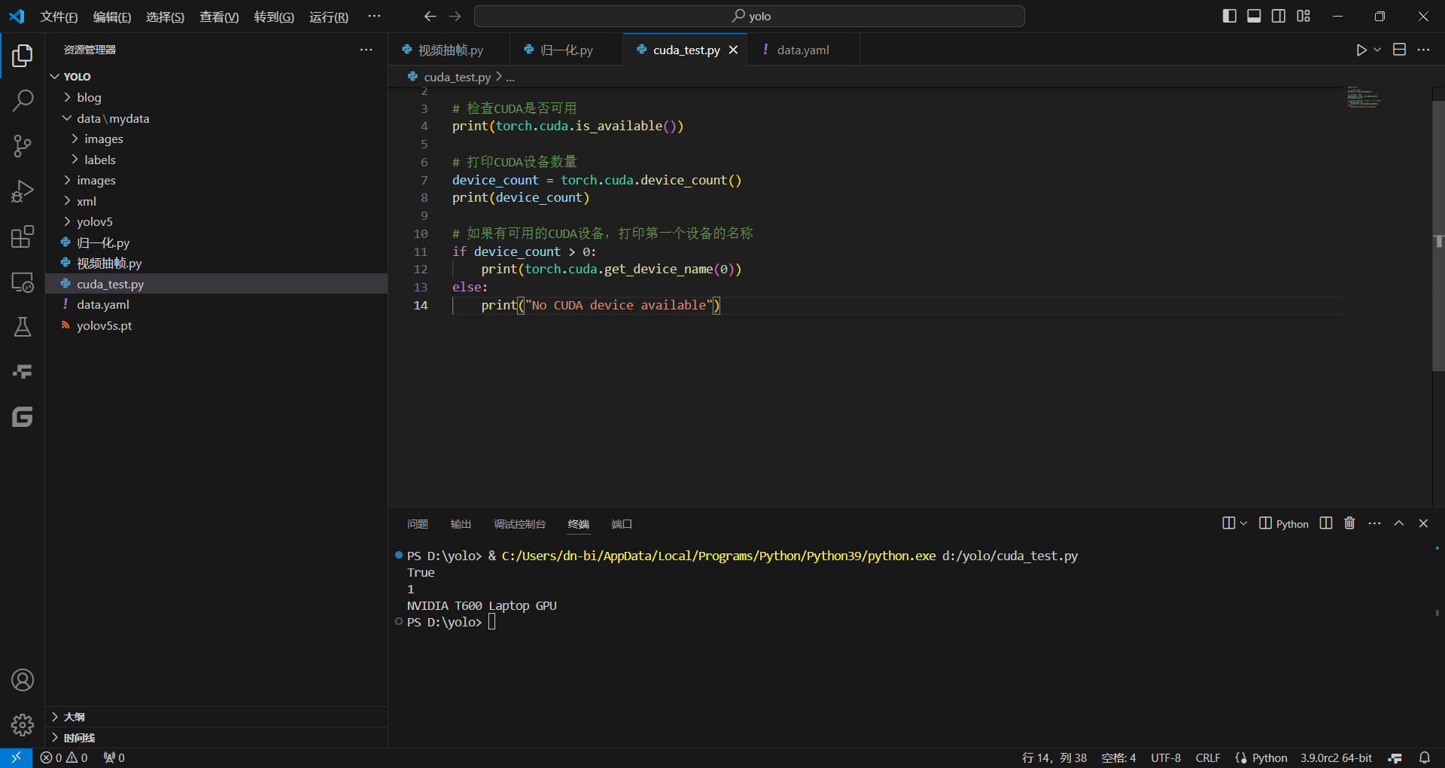Screen dimensions: 1445x768
Task: Open Run Python File dropdown arrow
Action: click(x=1377, y=50)
